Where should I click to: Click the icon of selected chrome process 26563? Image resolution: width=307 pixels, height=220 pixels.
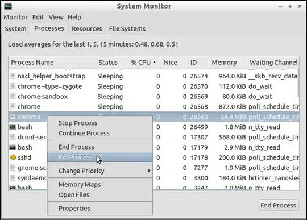pyautogui.click(x=13, y=117)
